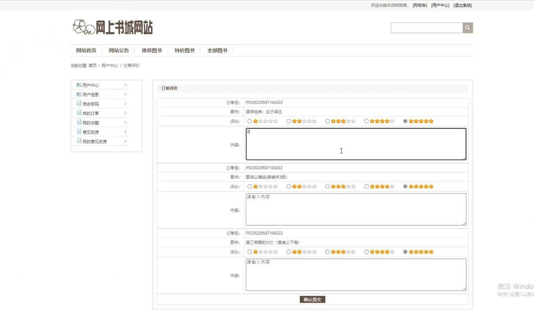Click 修改密码 sidebar label
534x310 pixels.
click(91, 104)
